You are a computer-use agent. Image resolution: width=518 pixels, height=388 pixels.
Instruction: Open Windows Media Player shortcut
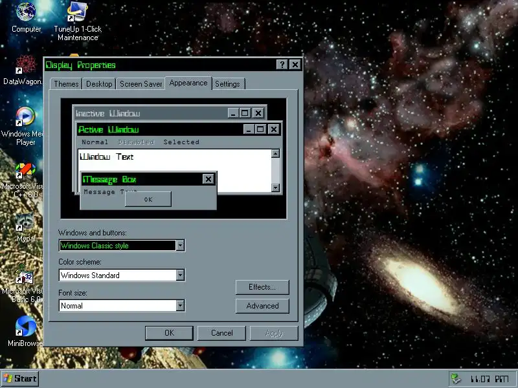pyautogui.click(x=23, y=126)
